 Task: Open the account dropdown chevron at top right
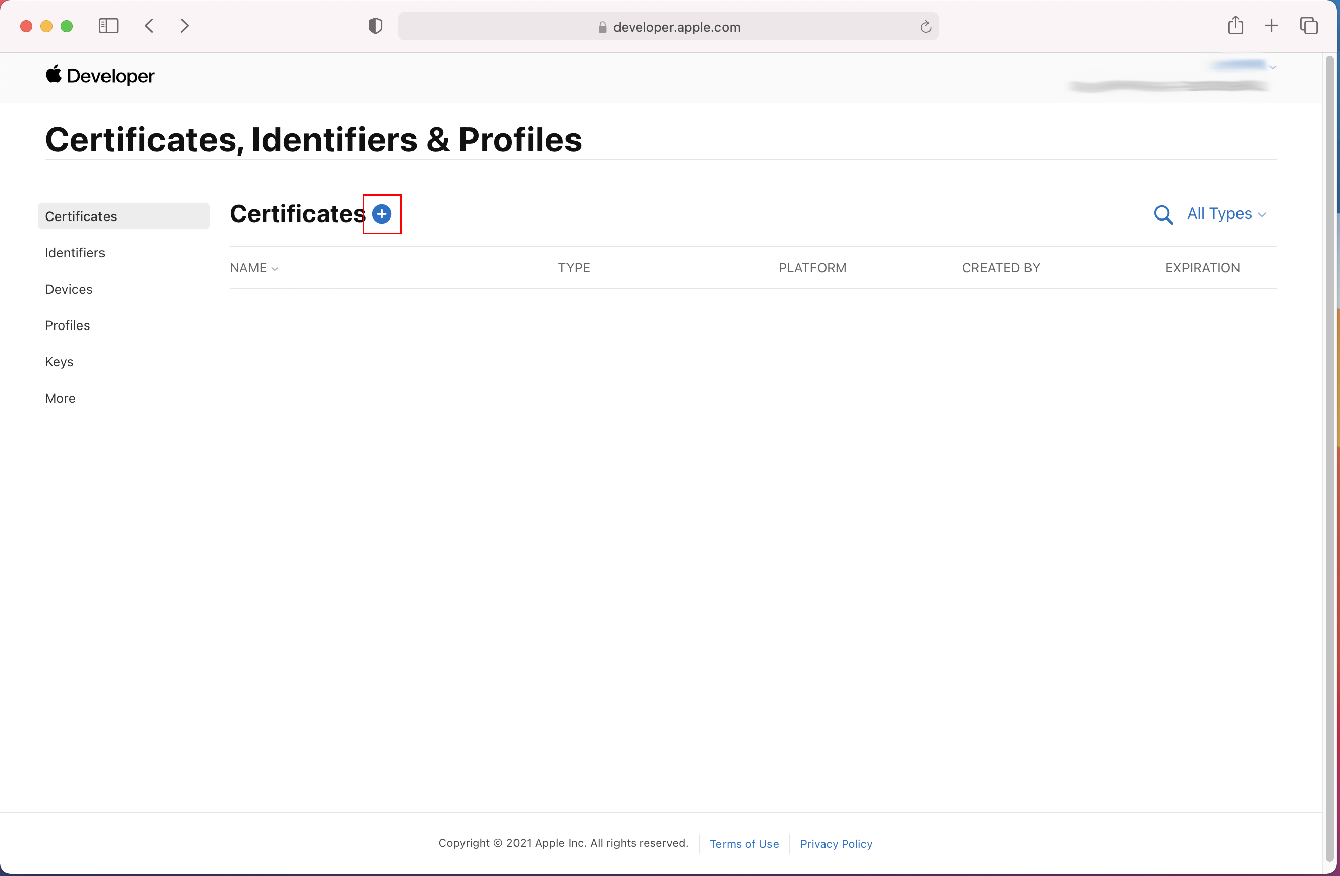(x=1272, y=67)
